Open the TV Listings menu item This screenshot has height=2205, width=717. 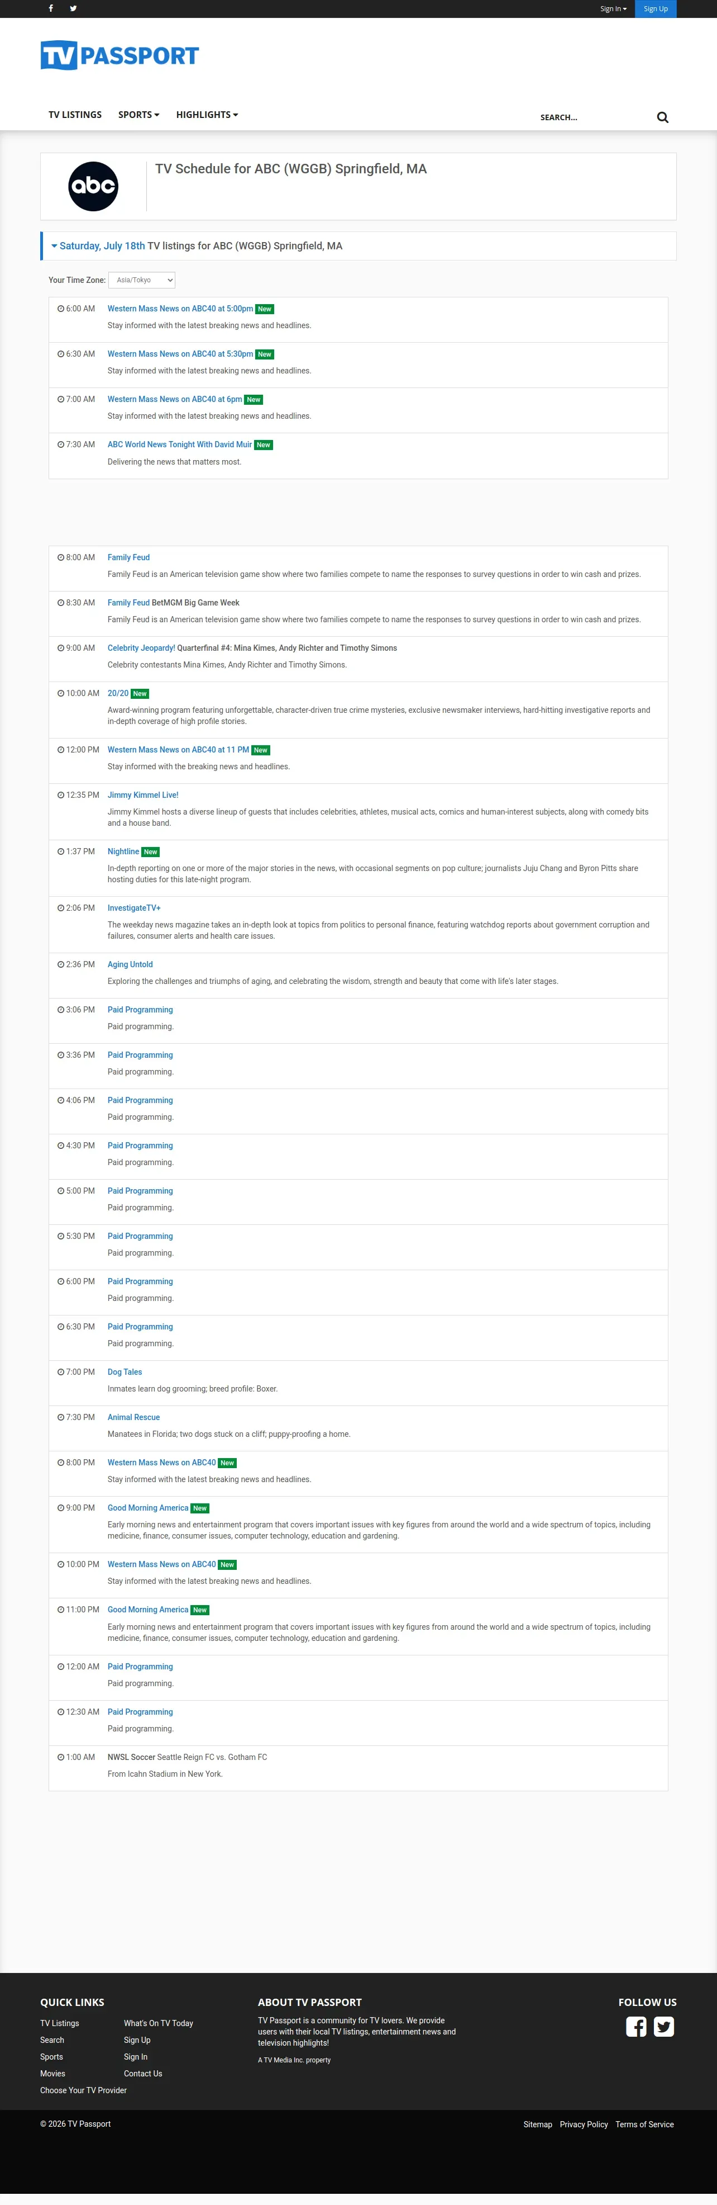click(75, 115)
